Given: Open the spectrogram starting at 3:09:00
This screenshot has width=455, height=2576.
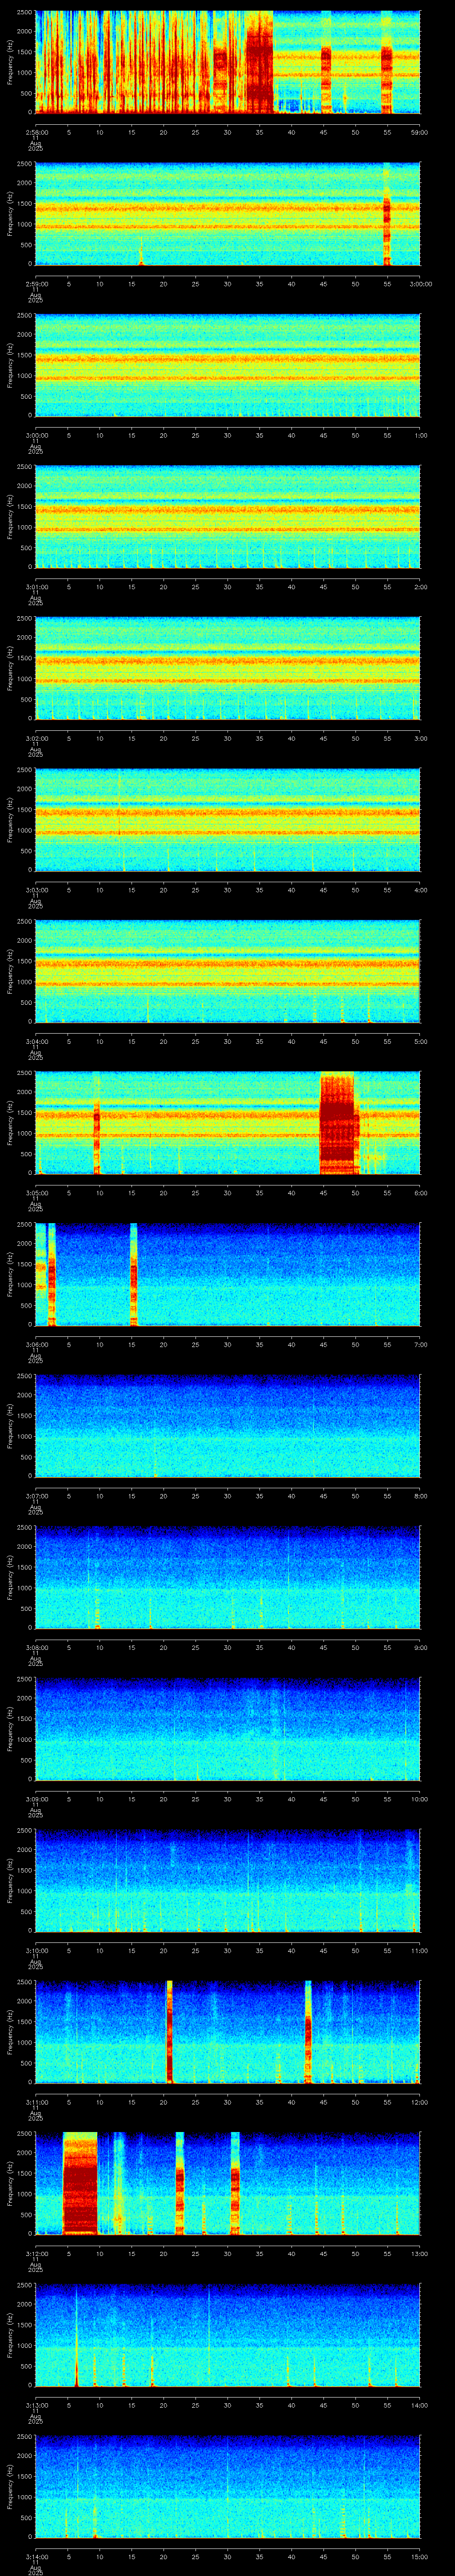Looking at the screenshot, I should click(227, 1729).
